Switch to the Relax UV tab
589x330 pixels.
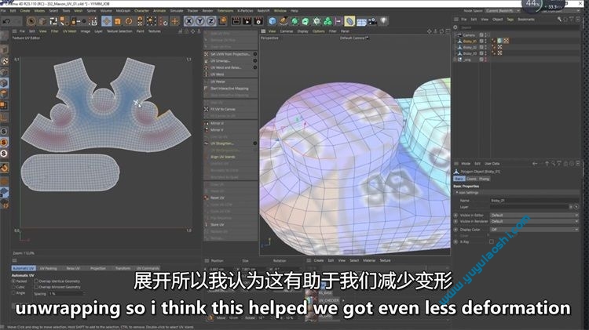pyautogui.click(x=73, y=268)
